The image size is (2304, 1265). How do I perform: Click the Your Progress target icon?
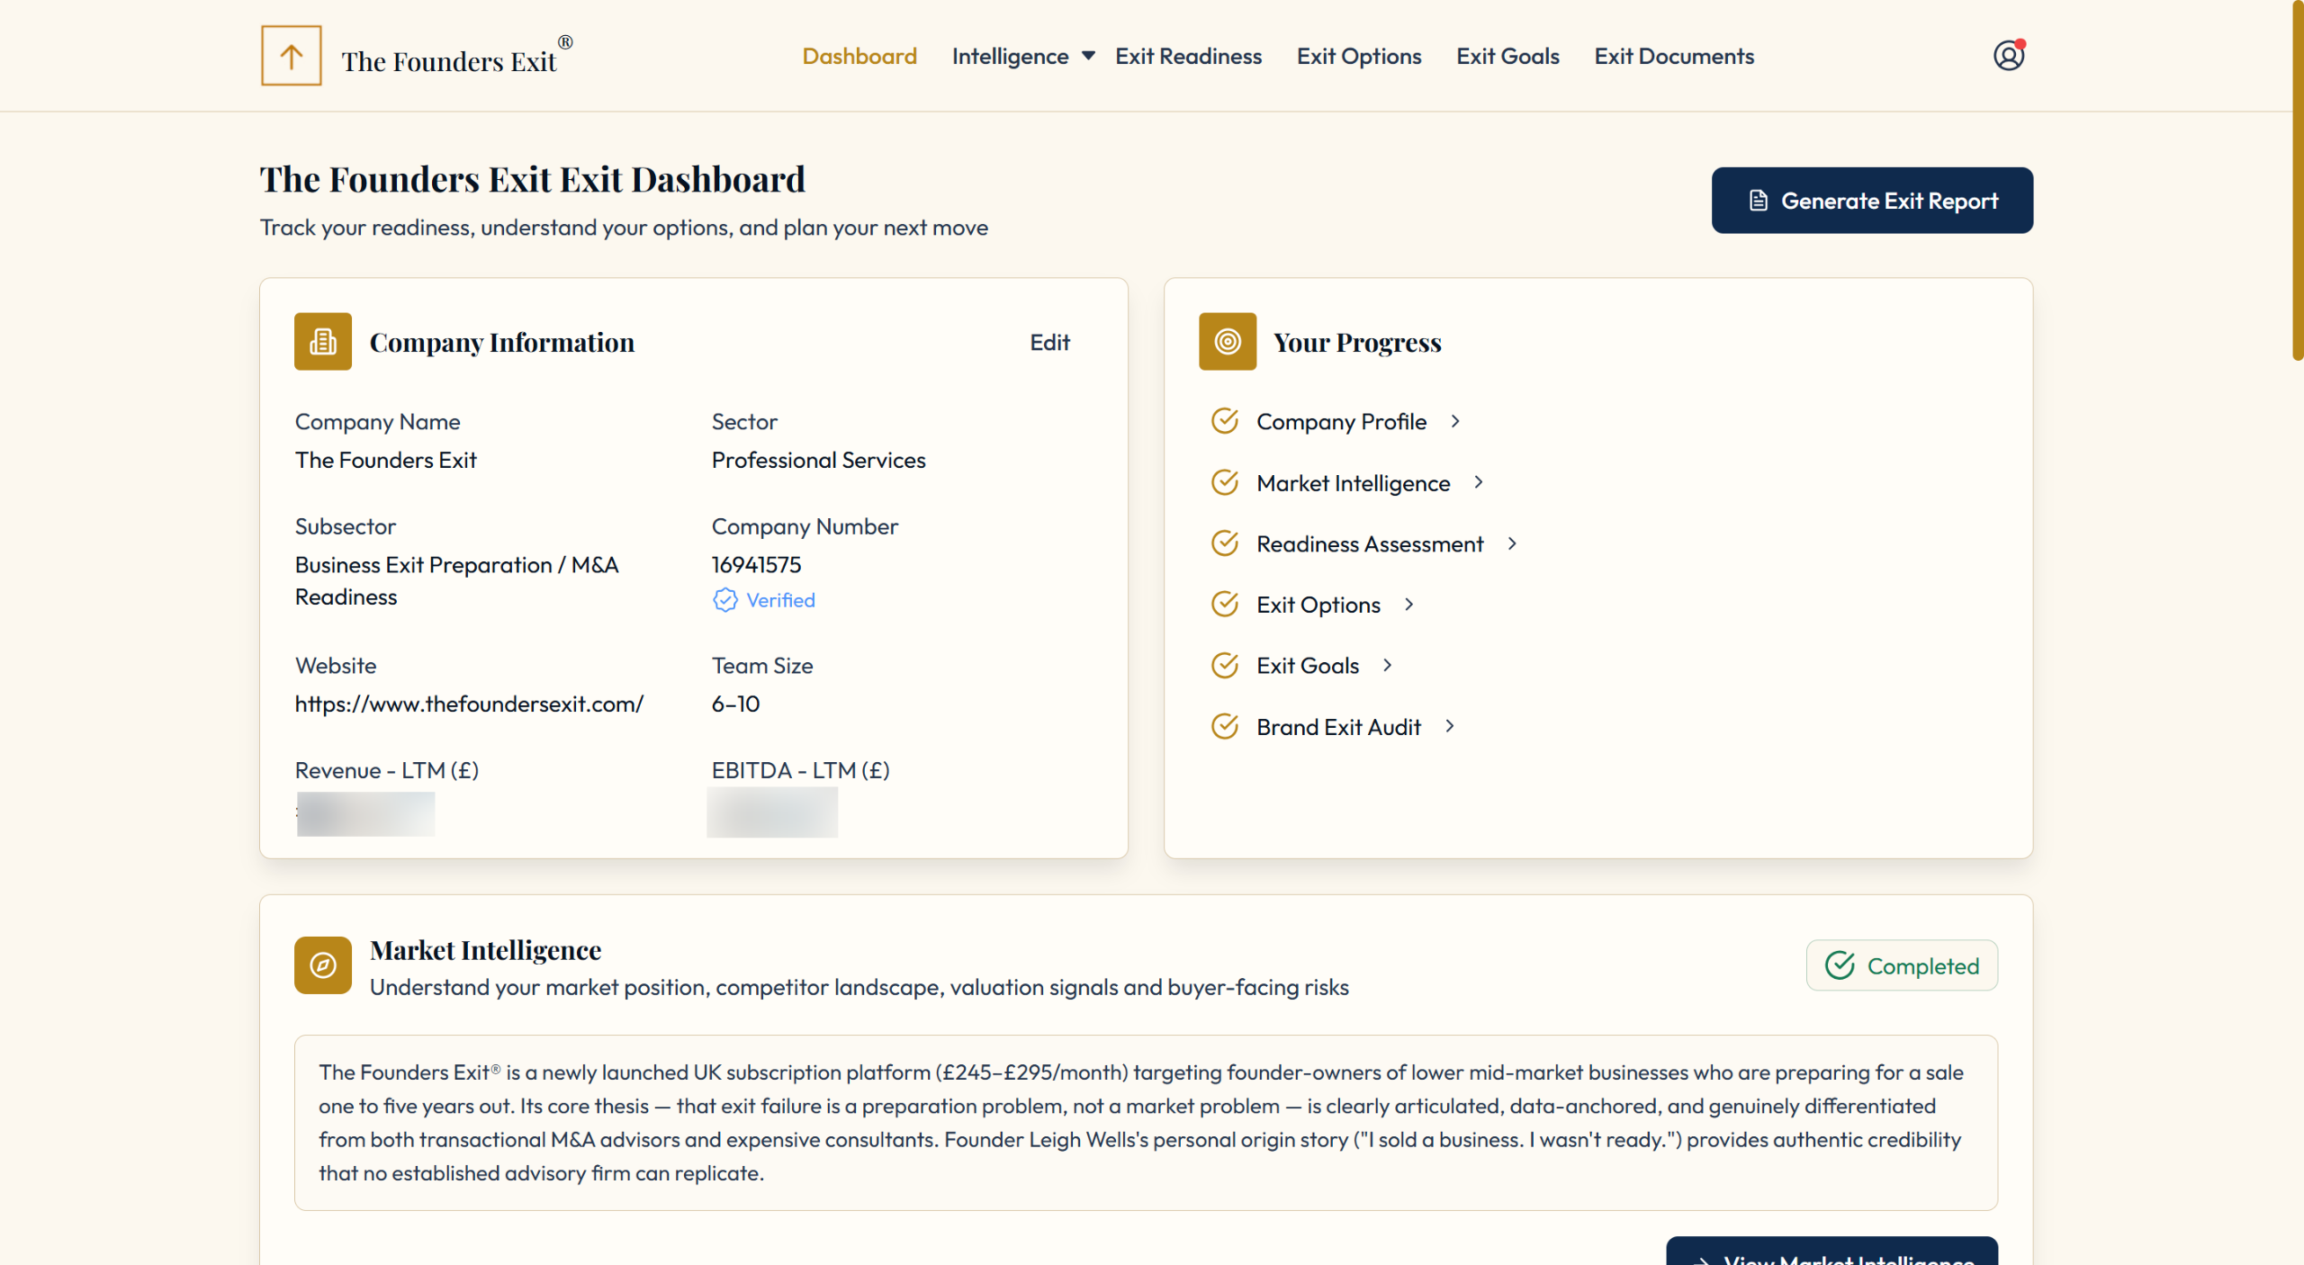coord(1227,341)
